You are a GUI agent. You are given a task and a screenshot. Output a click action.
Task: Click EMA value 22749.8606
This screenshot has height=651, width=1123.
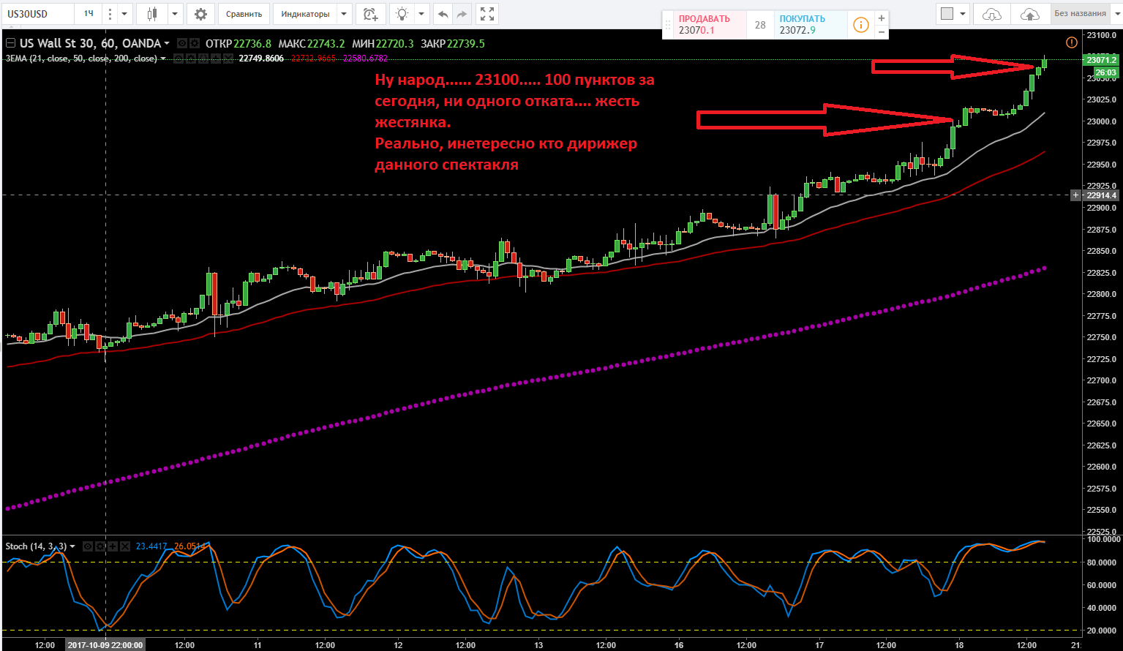pos(261,59)
